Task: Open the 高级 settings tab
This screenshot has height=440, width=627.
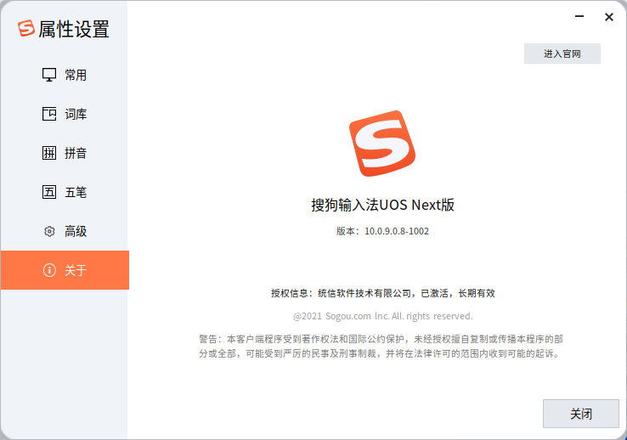Action: [65, 231]
